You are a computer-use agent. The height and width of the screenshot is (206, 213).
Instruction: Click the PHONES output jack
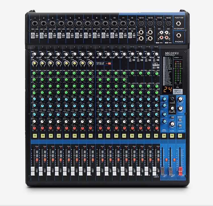click(x=179, y=36)
